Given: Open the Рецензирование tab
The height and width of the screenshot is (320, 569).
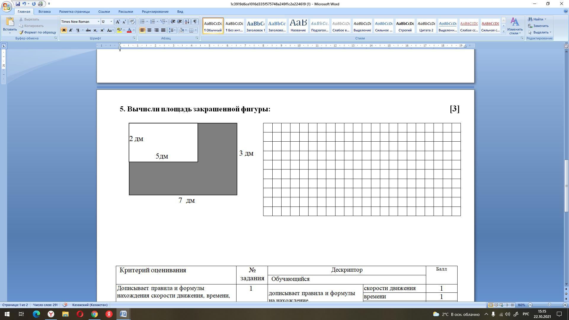Looking at the screenshot, I should pos(155,12).
